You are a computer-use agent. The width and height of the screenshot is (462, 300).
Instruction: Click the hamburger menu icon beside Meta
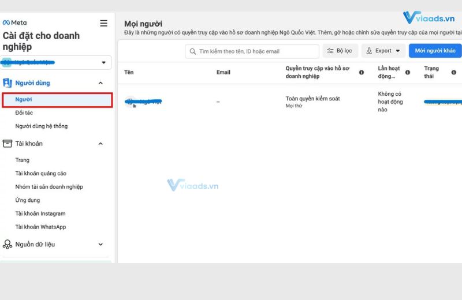point(103,23)
